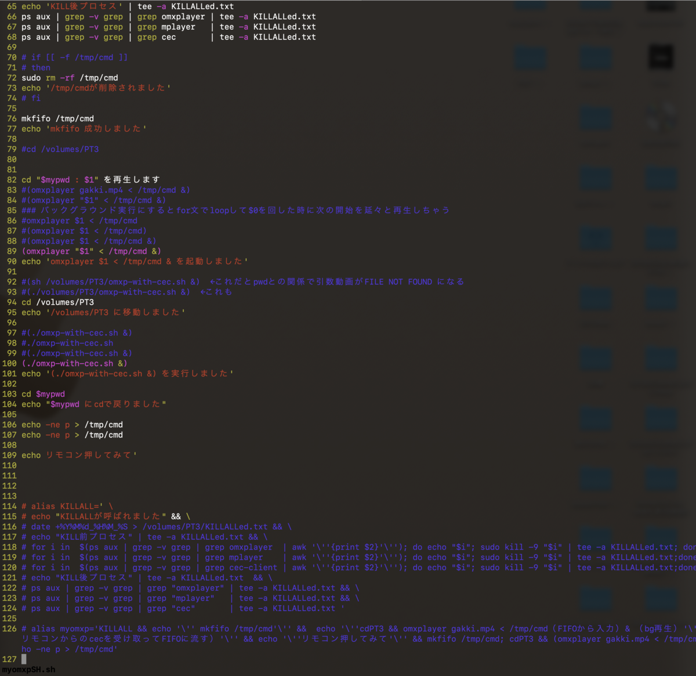Click '# if [[ -f /tmp/cmd ]]' comment
Image resolution: width=696 pixels, height=676 pixels.
tap(75, 57)
